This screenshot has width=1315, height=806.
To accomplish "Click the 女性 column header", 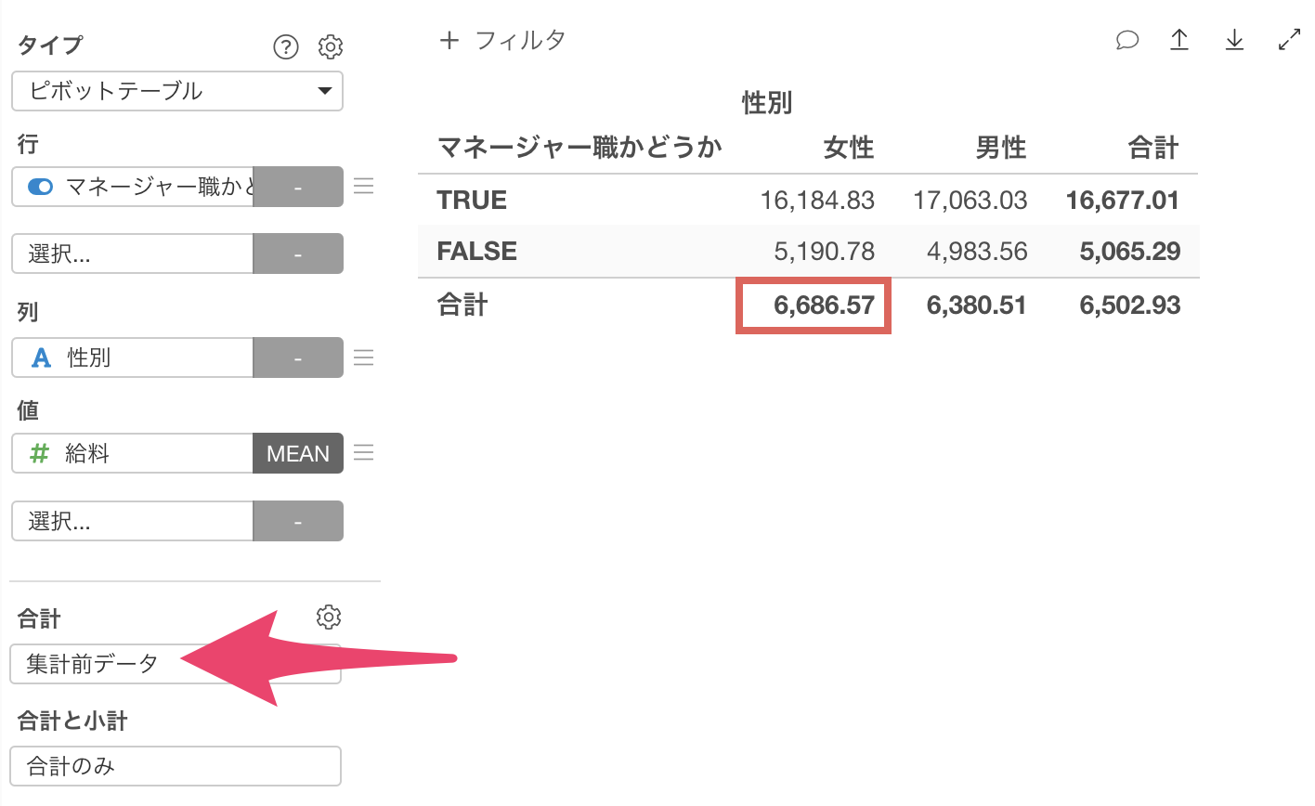I will (849, 148).
